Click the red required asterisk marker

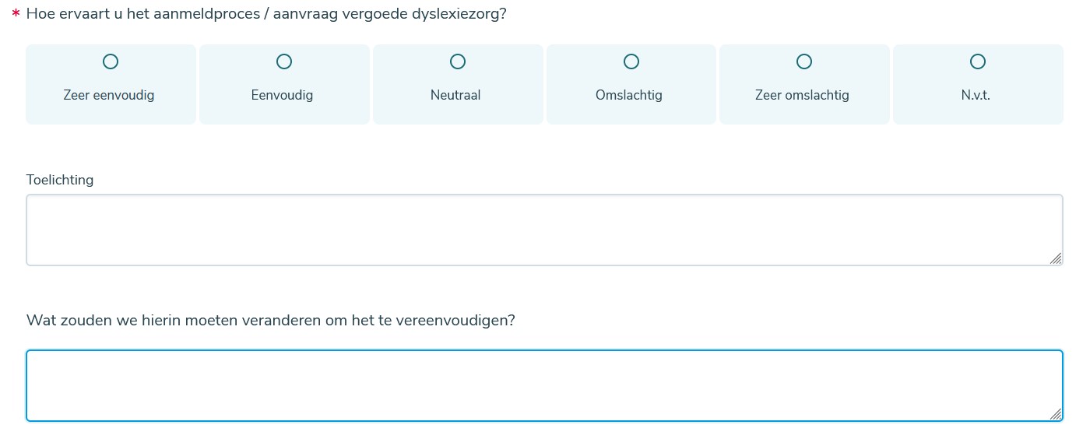point(16,15)
